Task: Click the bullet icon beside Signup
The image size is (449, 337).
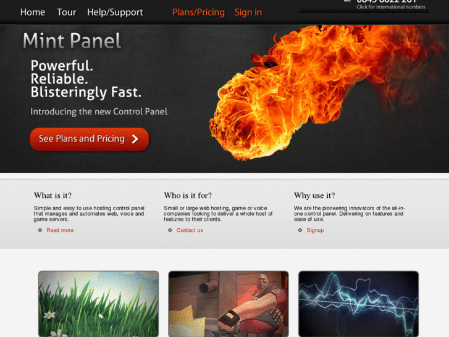Action: (300, 230)
